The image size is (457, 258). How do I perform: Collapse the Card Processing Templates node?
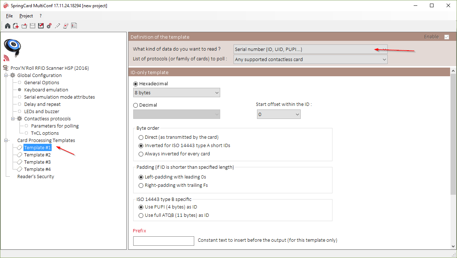click(x=6, y=140)
